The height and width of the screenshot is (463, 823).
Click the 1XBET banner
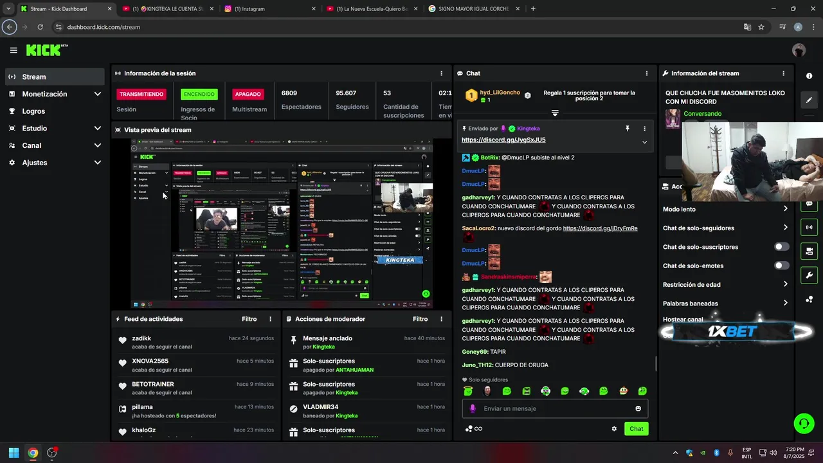coord(737,332)
